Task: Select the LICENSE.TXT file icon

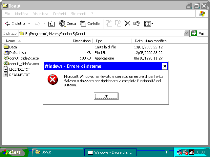Action: pyautogui.click(x=6, y=69)
